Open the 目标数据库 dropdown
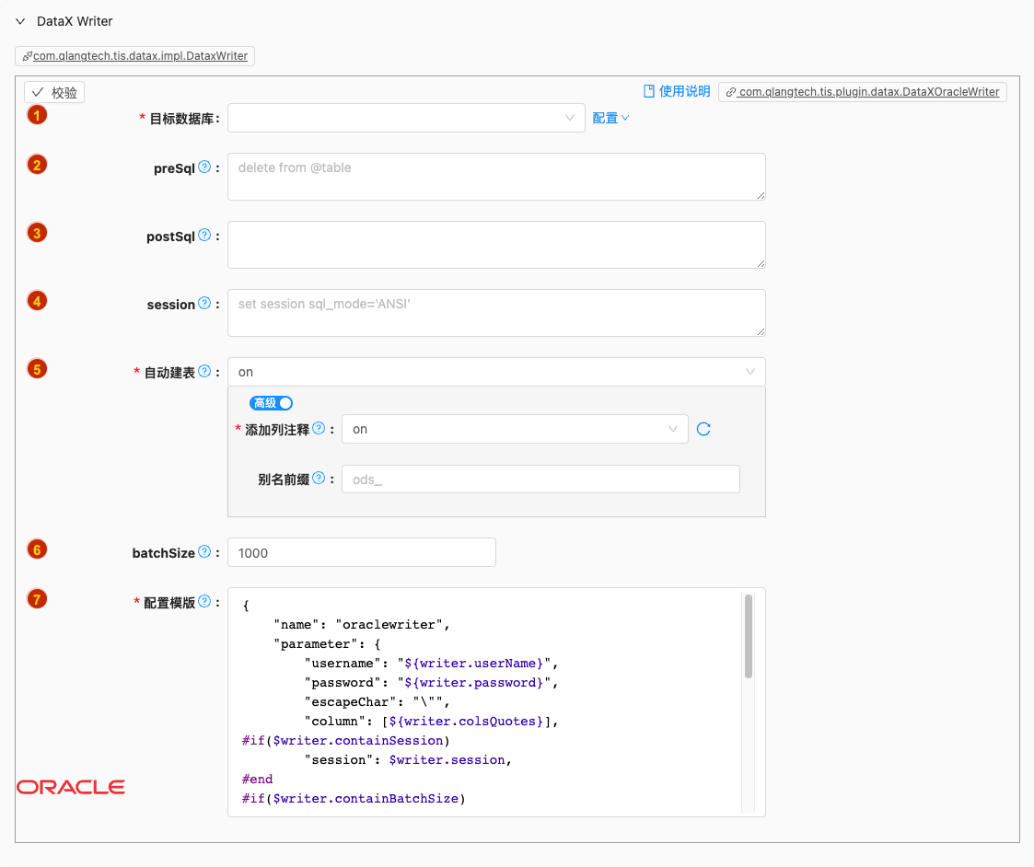 pyautogui.click(x=406, y=118)
